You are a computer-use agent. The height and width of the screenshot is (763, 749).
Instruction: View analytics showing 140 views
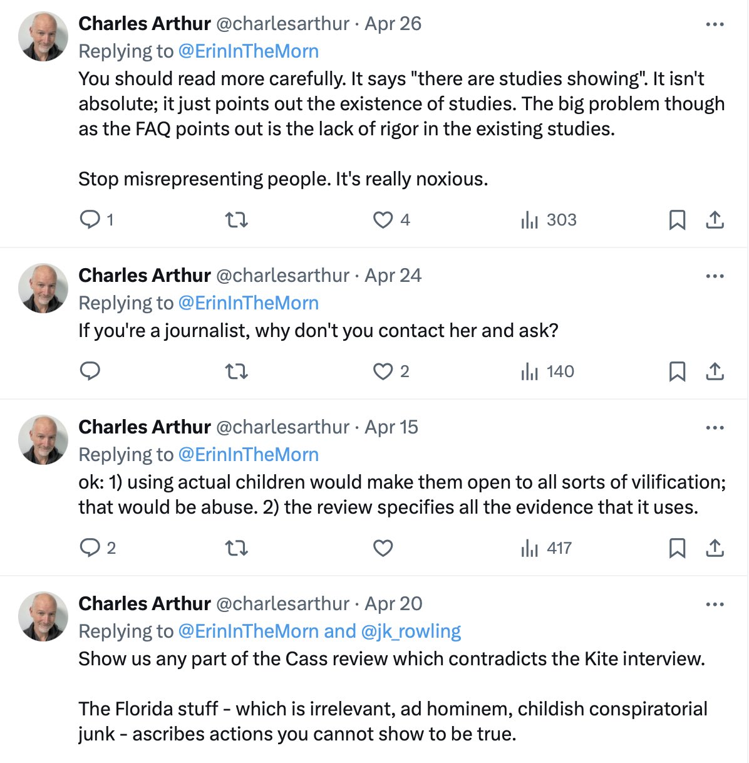coord(548,371)
